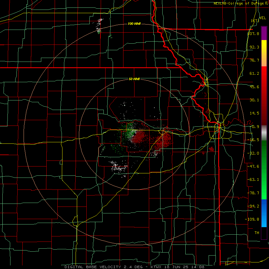This screenshot has height=269, width=269.
Task: Click the [KT] units label
Action: (x=255, y=21)
